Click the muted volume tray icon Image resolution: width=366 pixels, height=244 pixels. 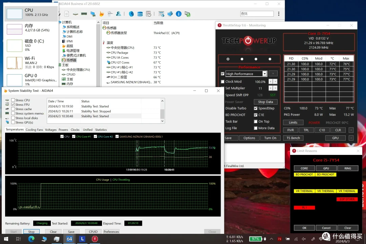tap(304, 239)
